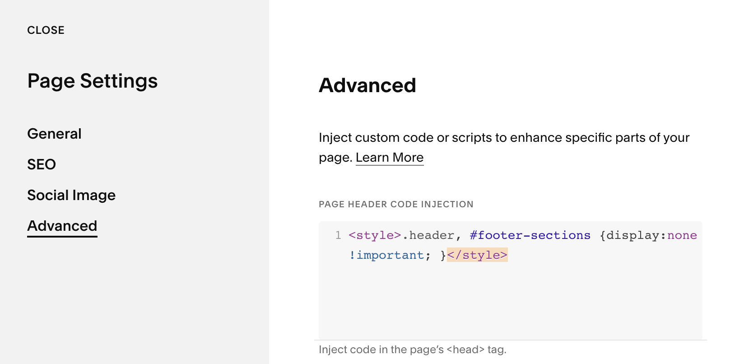The height and width of the screenshot is (364, 744).
Task: Switch to the SEO tab
Action: click(x=42, y=164)
